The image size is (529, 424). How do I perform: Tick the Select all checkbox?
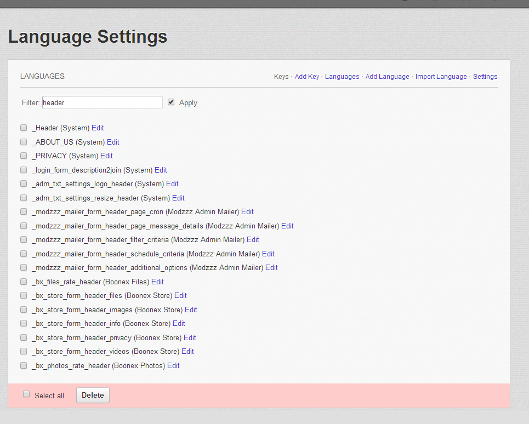click(x=26, y=394)
